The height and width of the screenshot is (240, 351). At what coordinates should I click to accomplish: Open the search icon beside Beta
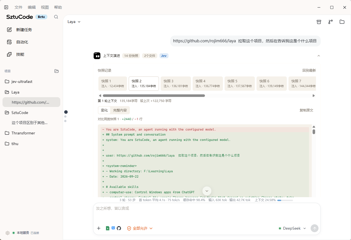coord(56,17)
